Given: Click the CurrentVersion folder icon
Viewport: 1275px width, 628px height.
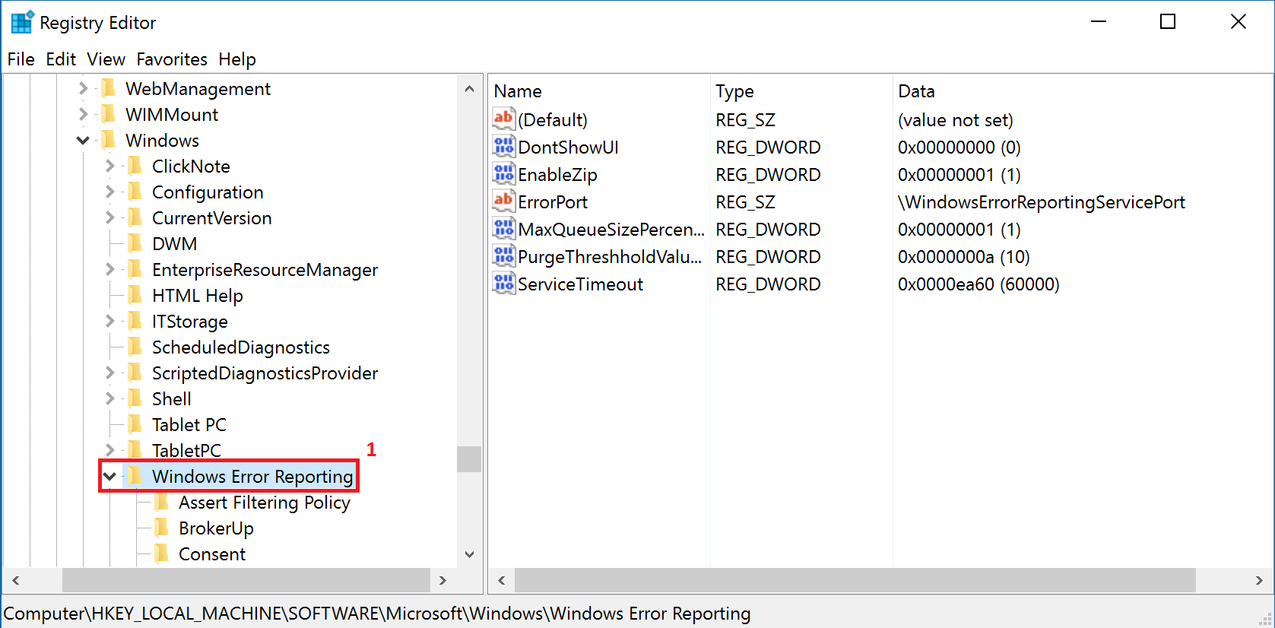Looking at the screenshot, I should point(135,217).
